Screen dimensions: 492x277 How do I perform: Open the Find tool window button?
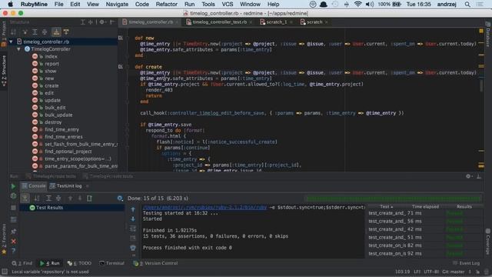[x=22, y=263]
